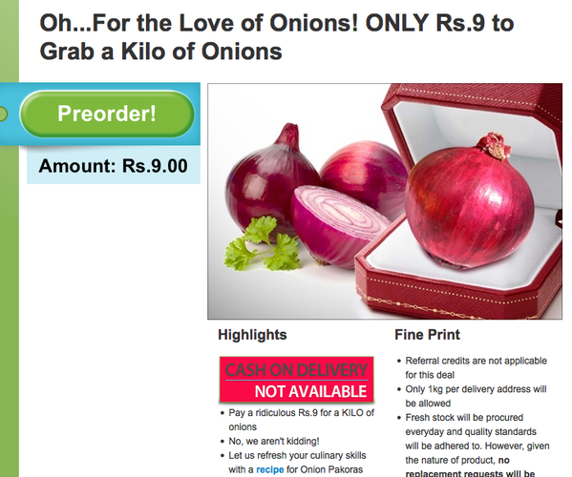Click the Highlights section heading
The width and height of the screenshot is (572, 477).
pyautogui.click(x=252, y=335)
